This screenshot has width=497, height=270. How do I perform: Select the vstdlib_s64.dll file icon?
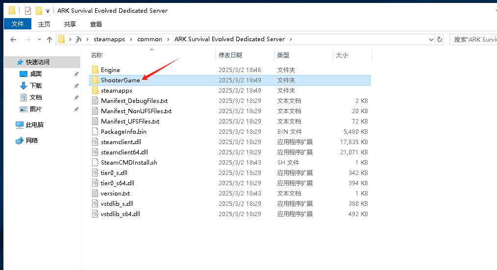tap(95, 214)
